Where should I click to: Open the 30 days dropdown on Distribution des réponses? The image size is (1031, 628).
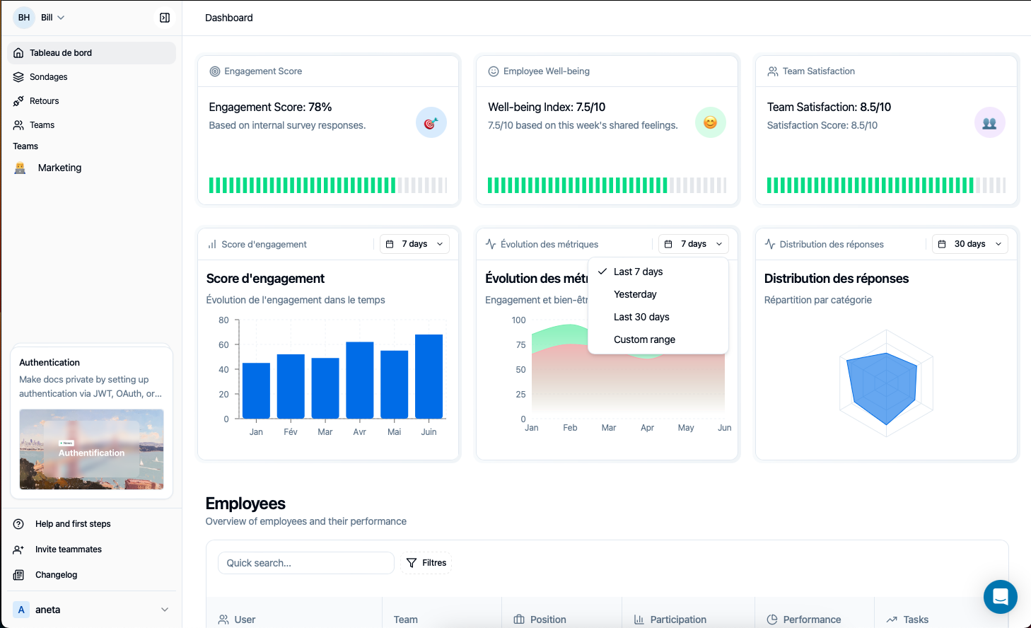969,243
